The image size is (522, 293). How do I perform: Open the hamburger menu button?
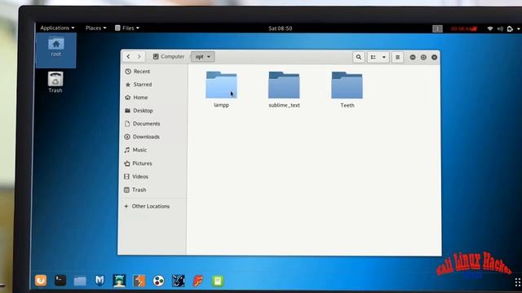[397, 57]
